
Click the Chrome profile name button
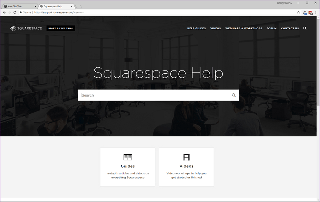click(x=284, y=3)
